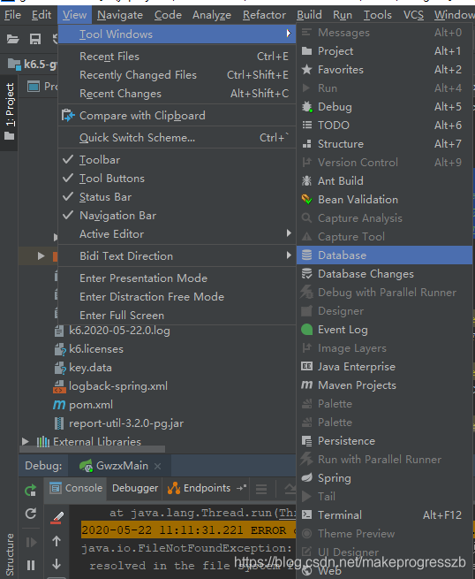Screen dimensions: 475x579
Task: Expand the Tool Windows submenu arrow
Action: 289,34
